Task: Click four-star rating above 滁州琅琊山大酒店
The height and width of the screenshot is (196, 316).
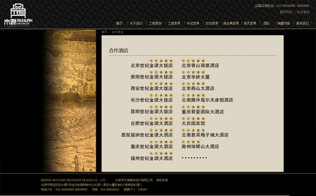Action: tap(191, 142)
